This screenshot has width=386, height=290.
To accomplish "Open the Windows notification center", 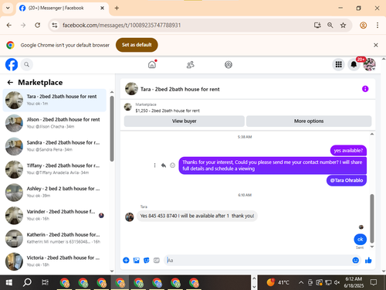I will (374, 283).
